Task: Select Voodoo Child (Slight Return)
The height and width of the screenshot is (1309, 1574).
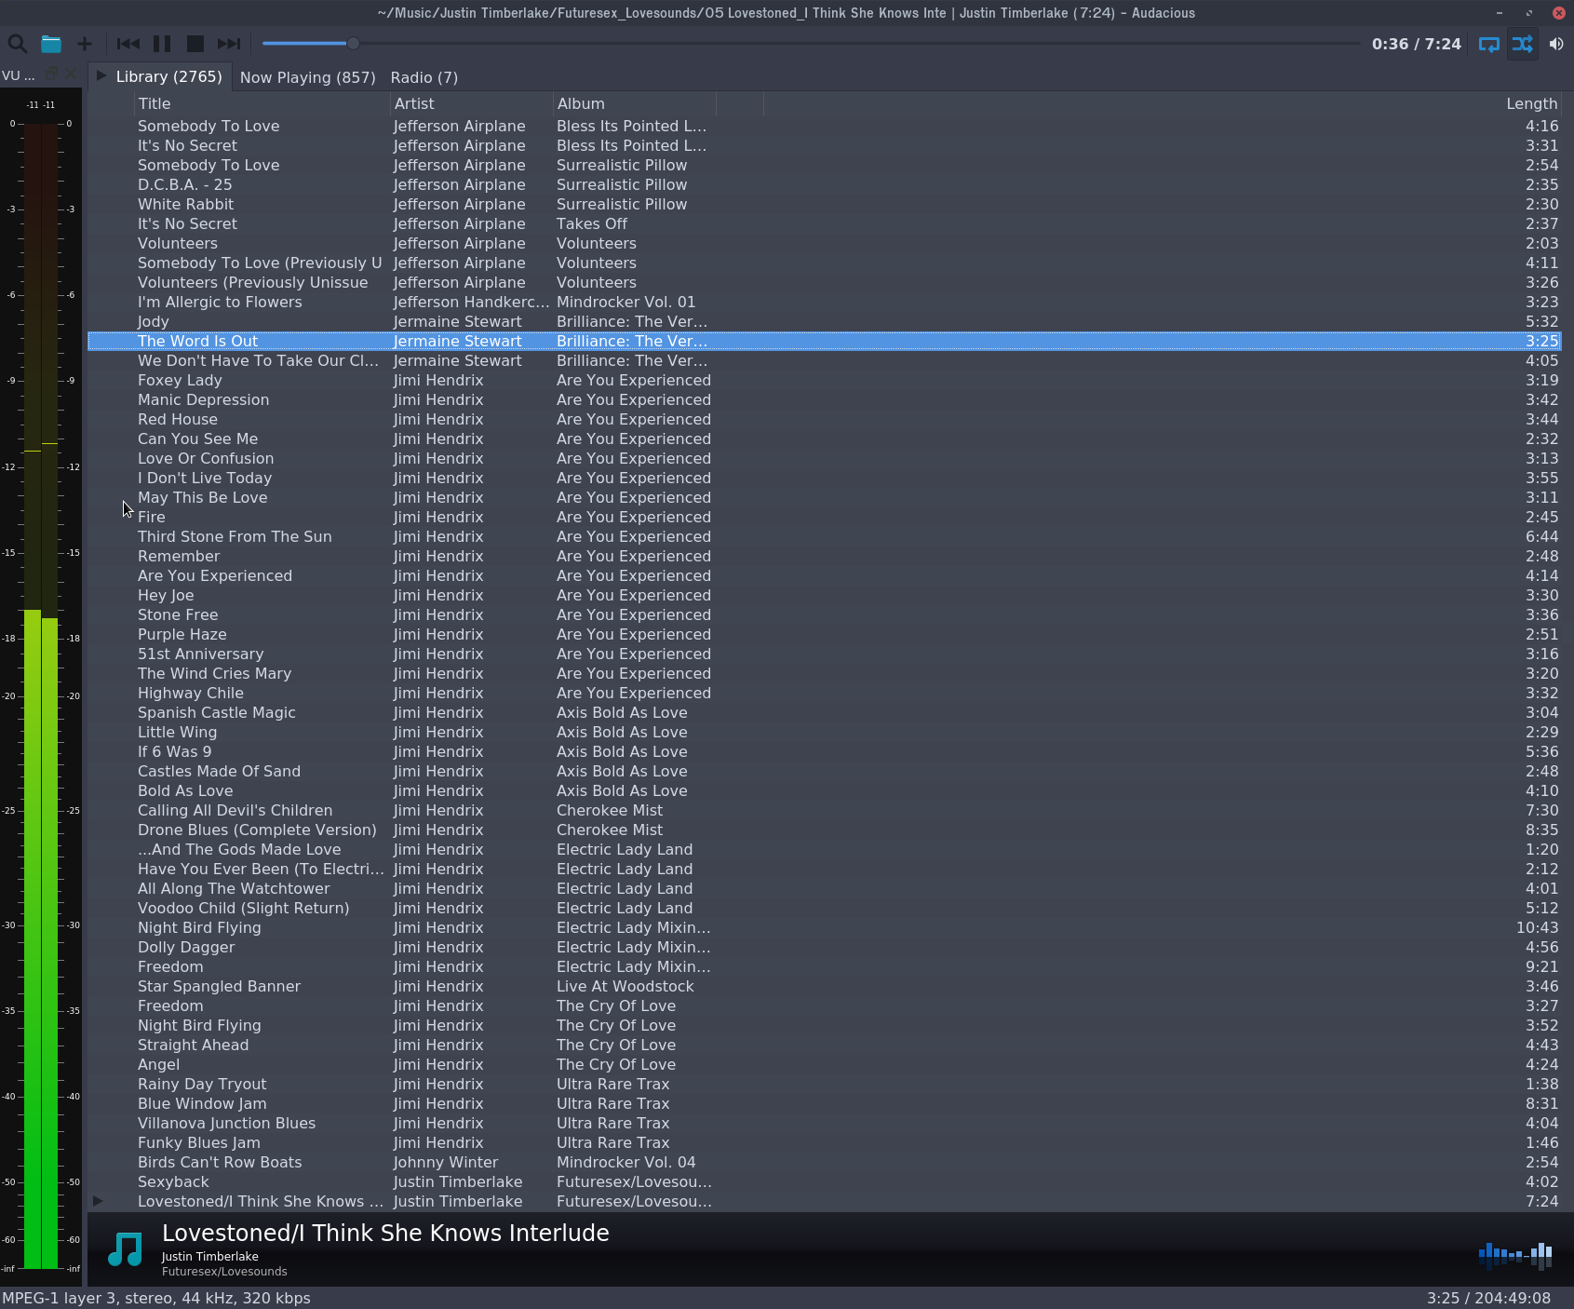Action: coord(825,908)
